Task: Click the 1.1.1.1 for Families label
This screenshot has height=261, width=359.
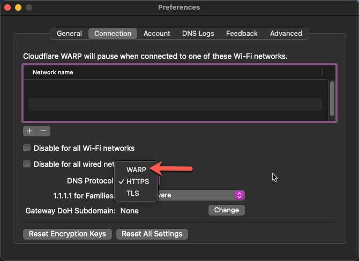Action: [x=84, y=196]
